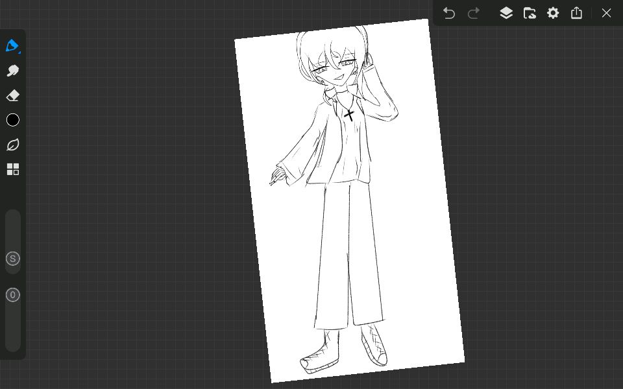Click the empty grid background beside the canvas
Viewport: 623px width, 389px height.
click(x=130, y=194)
